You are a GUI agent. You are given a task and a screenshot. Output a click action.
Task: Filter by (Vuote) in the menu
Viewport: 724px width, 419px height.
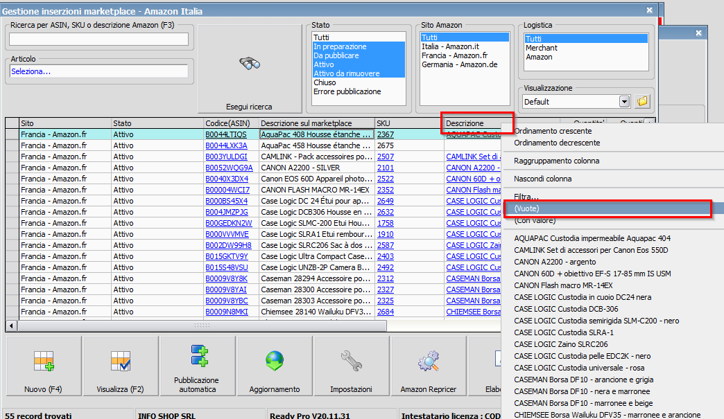point(612,209)
